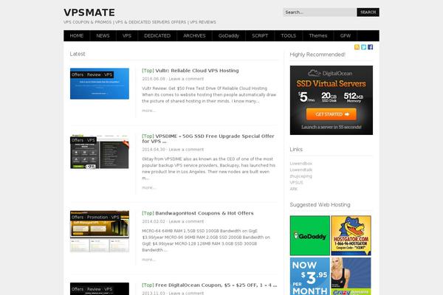The image size is (443, 295).
Task: Open the RSS feed icon
Action: (357, 47)
